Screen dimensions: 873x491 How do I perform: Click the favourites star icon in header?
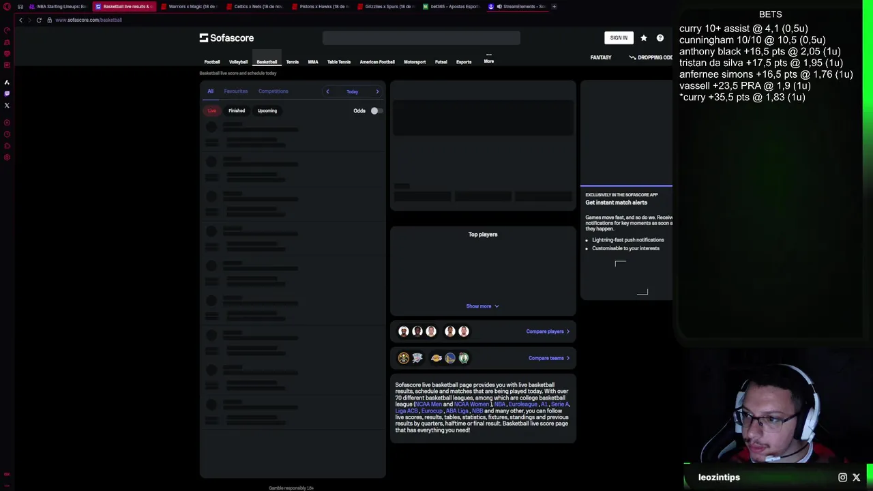pos(643,38)
